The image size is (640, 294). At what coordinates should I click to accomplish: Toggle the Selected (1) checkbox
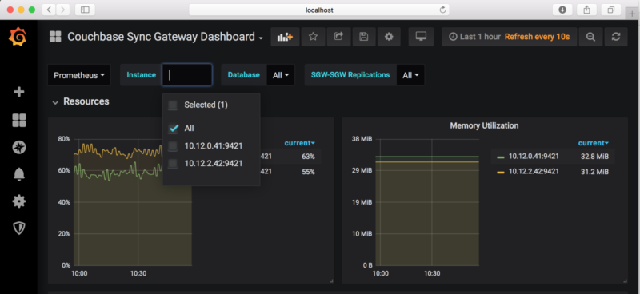(x=173, y=105)
